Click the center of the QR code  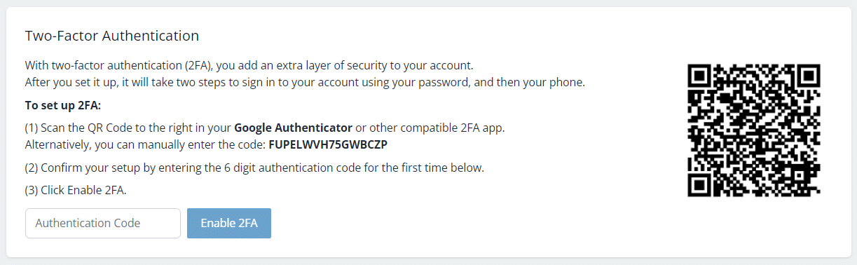coord(754,130)
